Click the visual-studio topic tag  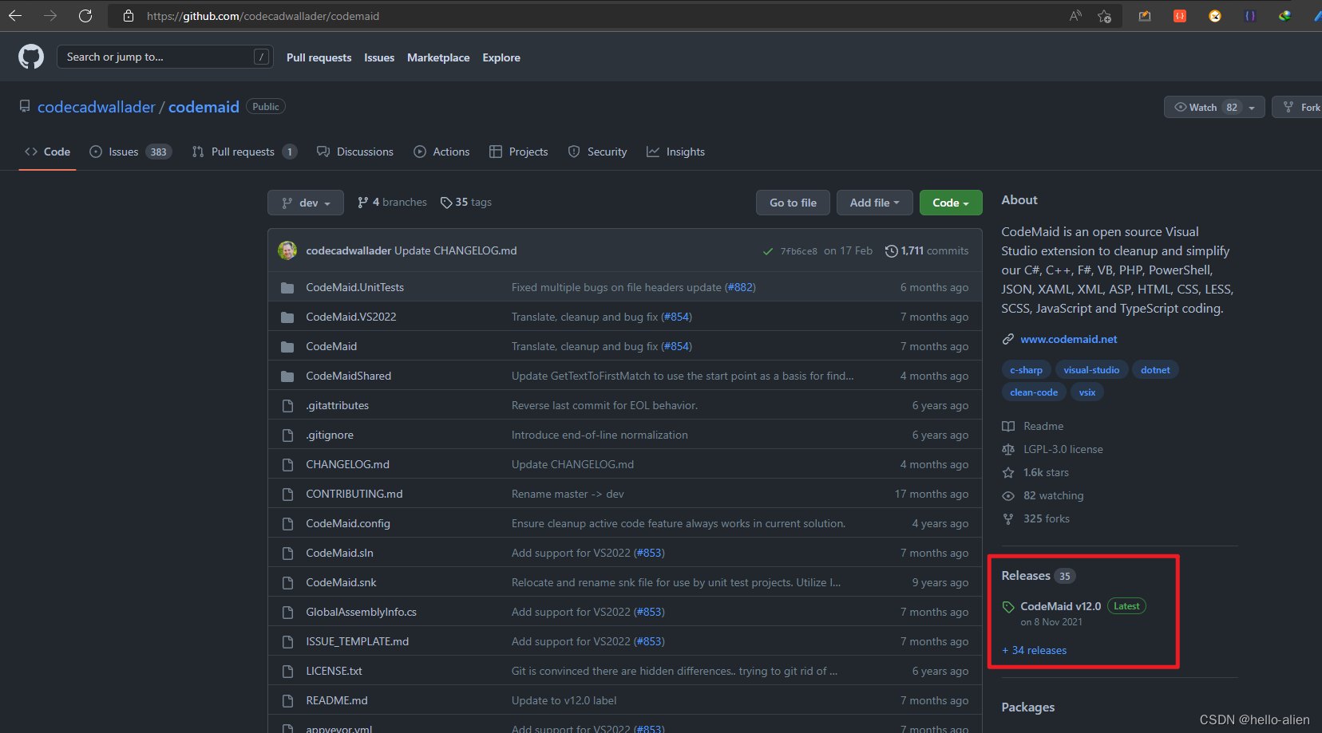tap(1091, 370)
